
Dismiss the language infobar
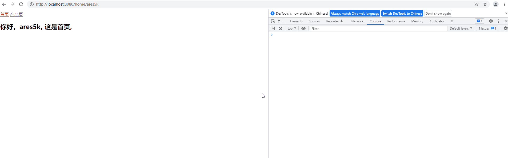(x=506, y=13)
